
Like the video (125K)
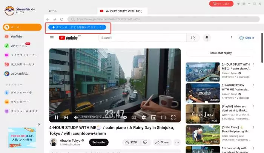131,142
